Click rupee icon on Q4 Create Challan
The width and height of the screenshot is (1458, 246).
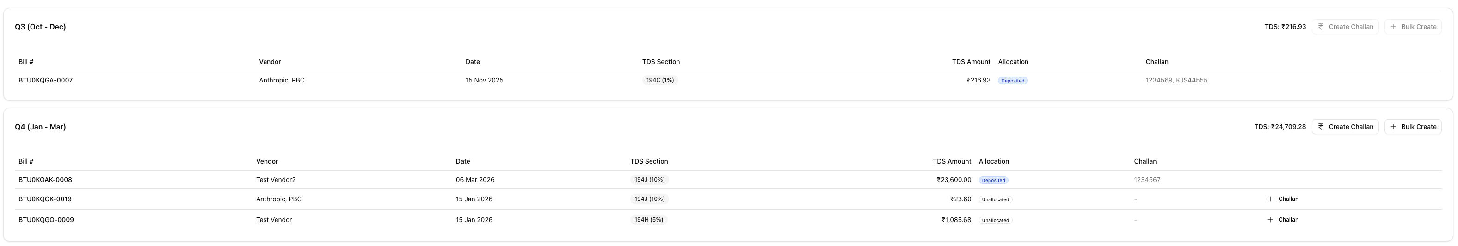pyautogui.click(x=1321, y=127)
